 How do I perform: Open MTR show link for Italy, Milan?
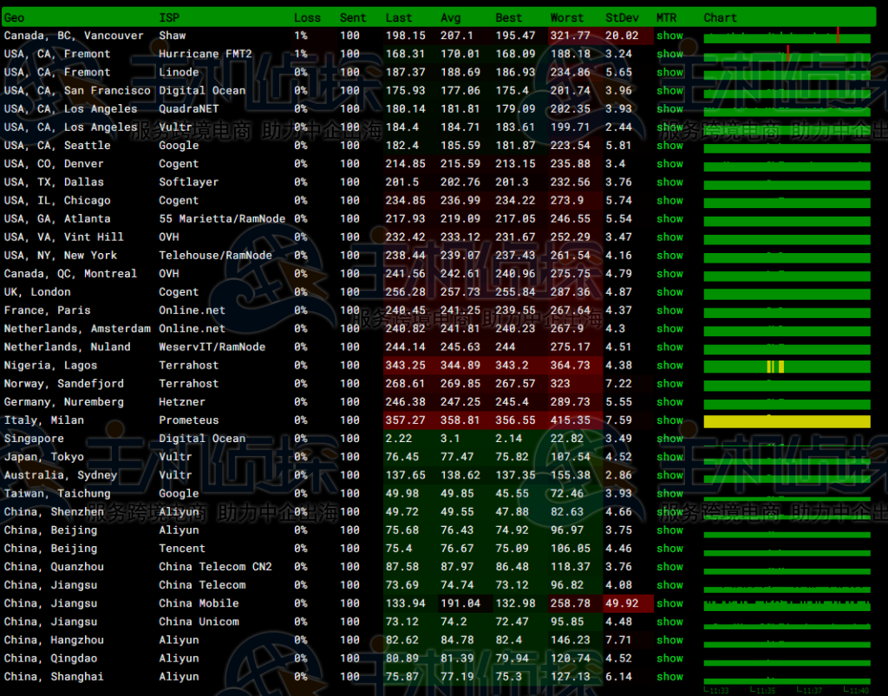tap(669, 420)
